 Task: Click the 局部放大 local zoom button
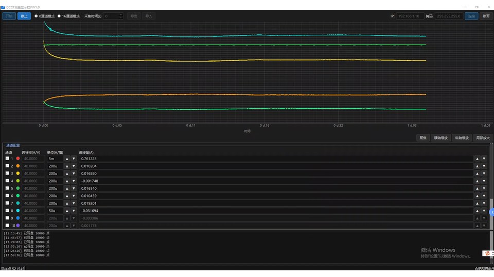[x=483, y=138]
